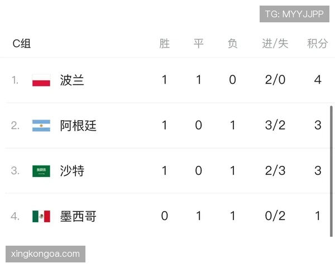This screenshot has height=268, width=335.
Task: Open team page for 阿根廷
Action: tap(78, 126)
